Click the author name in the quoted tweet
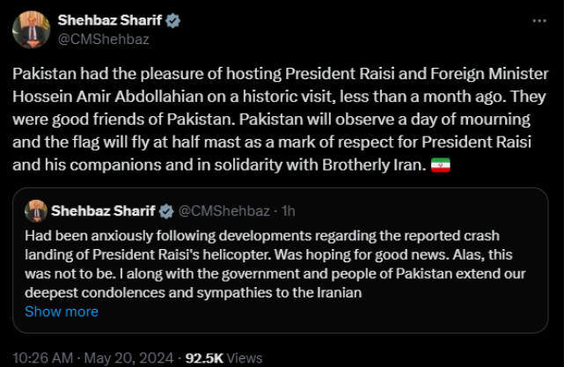 (x=102, y=211)
